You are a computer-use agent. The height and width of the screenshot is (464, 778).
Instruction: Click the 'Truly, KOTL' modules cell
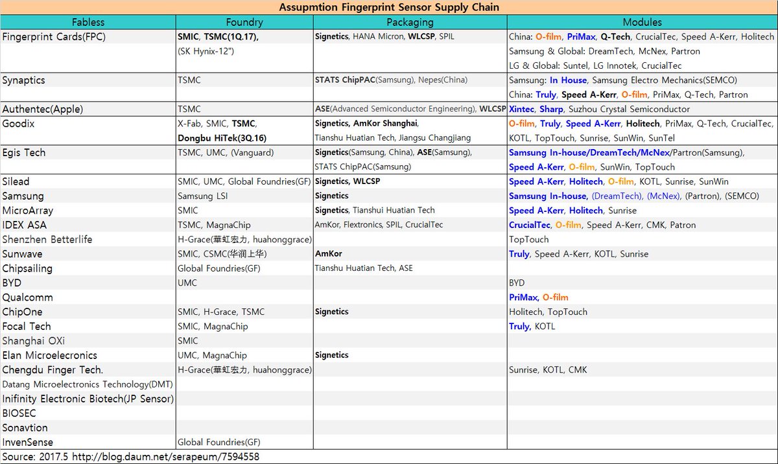532,326
